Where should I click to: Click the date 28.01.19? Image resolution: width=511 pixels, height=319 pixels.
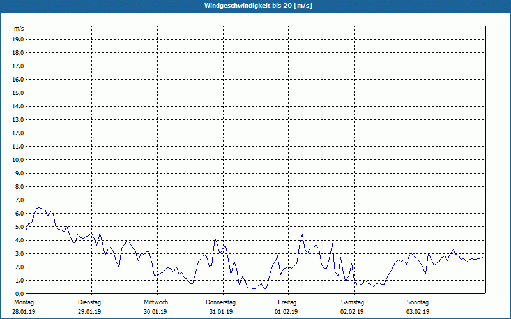click(24, 312)
